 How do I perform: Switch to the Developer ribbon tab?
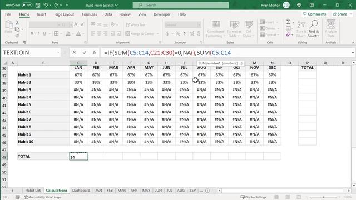162,14
